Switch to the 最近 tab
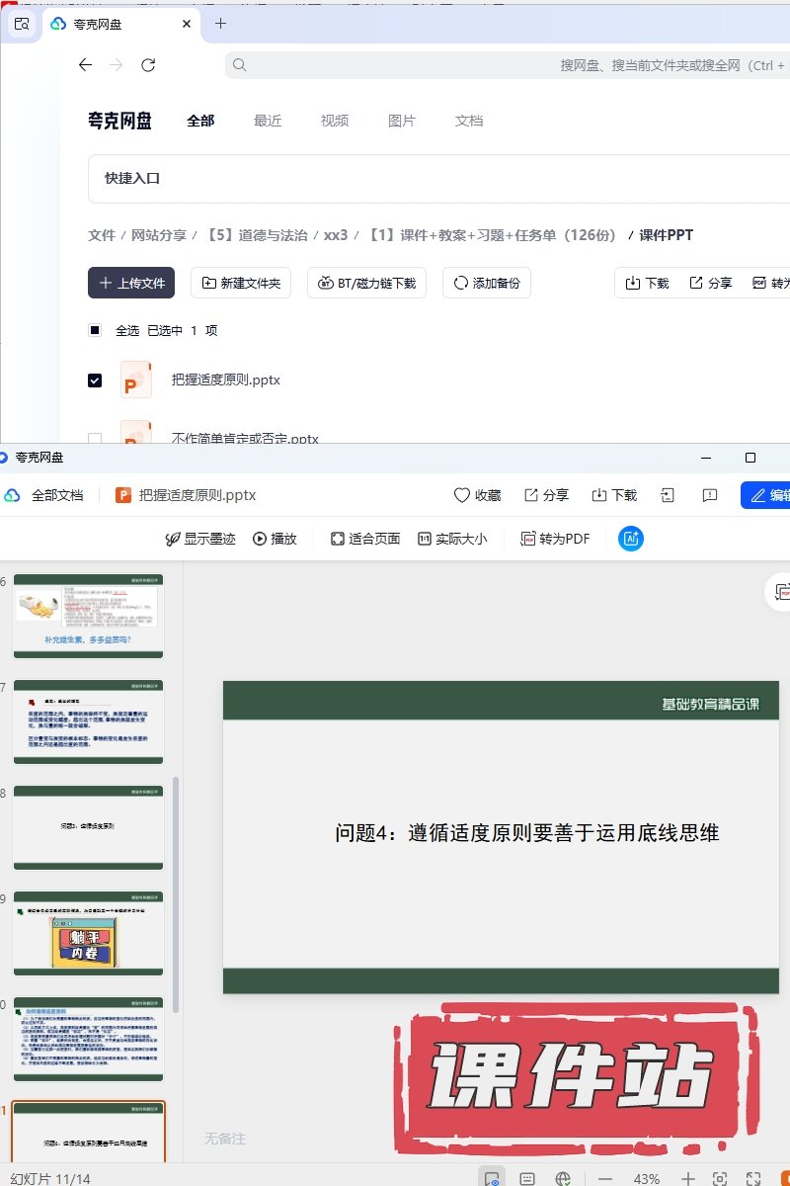The height and width of the screenshot is (1186, 790). pyautogui.click(x=268, y=121)
